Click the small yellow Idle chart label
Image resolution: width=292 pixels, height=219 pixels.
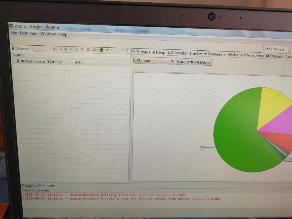click(x=202, y=147)
